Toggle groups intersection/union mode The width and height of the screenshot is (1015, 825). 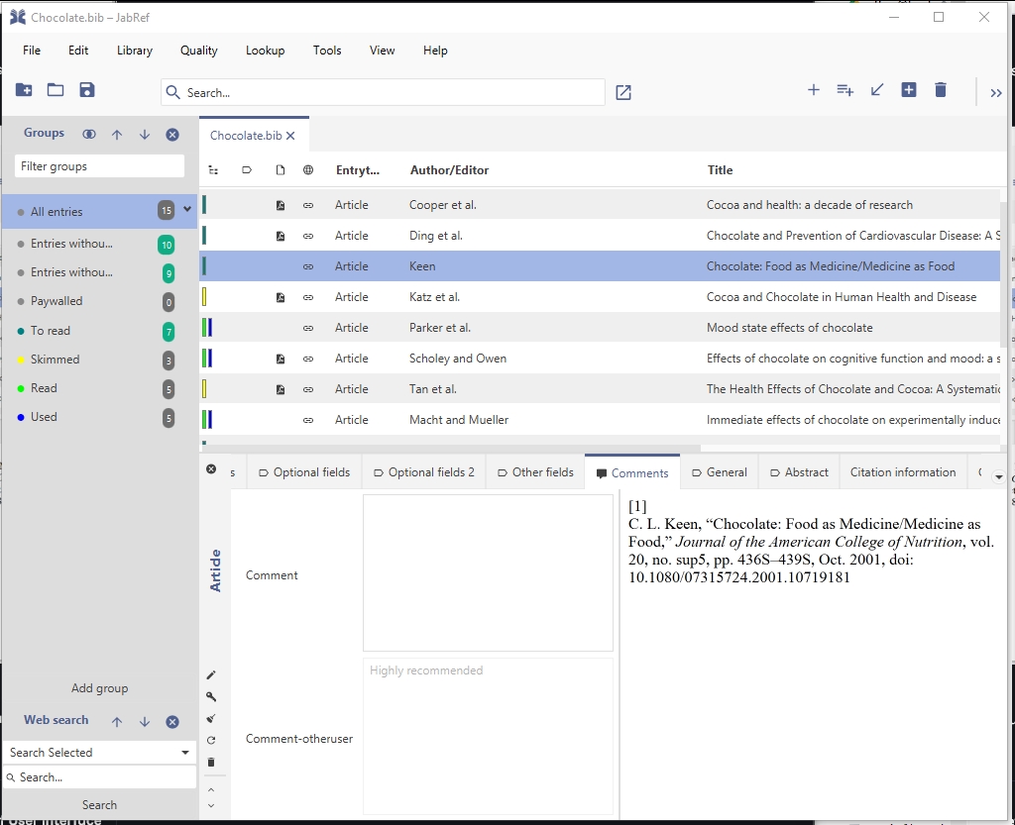pos(89,134)
